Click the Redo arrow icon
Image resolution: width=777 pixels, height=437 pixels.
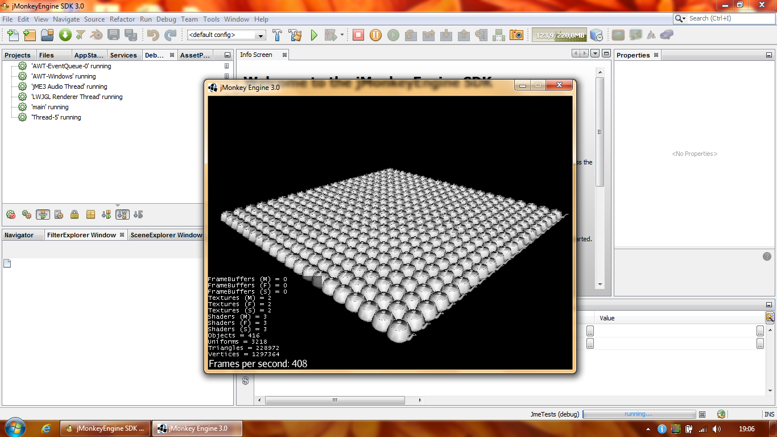pyautogui.click(x=170, y=35)
